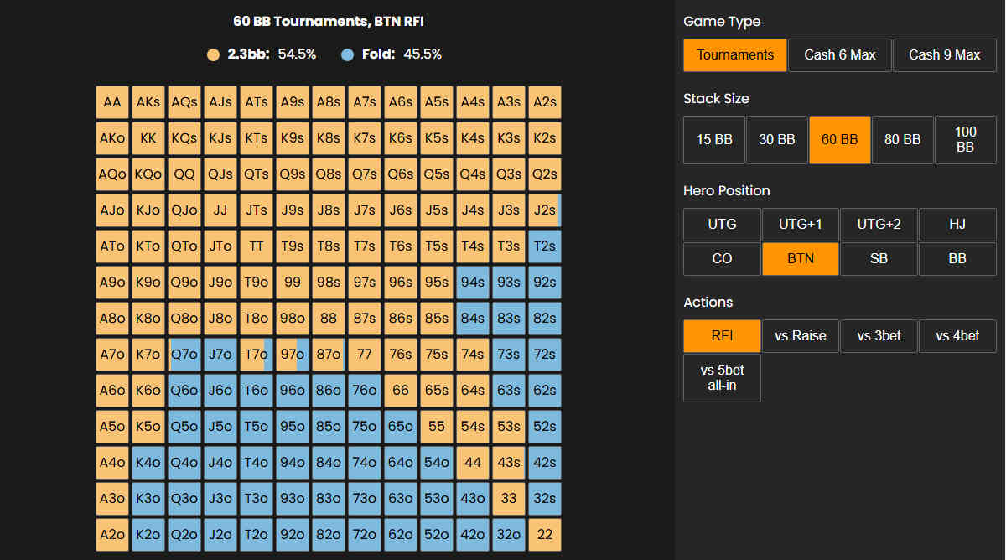Switch game type to Cash 9 Max
This screenshot has width=1006, height=560.
pyautogui.click(x=944, y=55)
